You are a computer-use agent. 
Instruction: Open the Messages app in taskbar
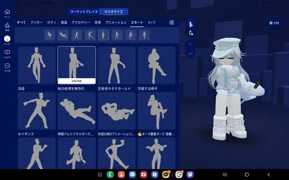click(132, 175)
